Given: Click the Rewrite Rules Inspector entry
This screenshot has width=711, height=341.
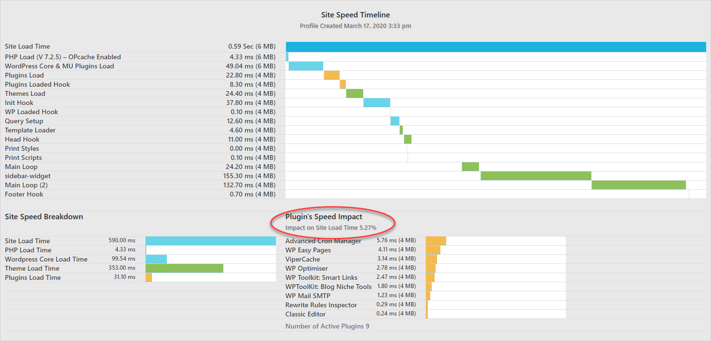Looking at the screenshot, I should (x=321, y=305).
